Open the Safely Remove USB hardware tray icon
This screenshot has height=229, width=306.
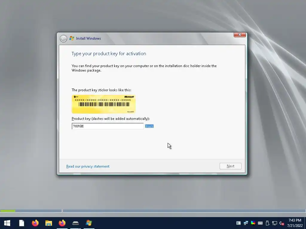coord(267,223)
